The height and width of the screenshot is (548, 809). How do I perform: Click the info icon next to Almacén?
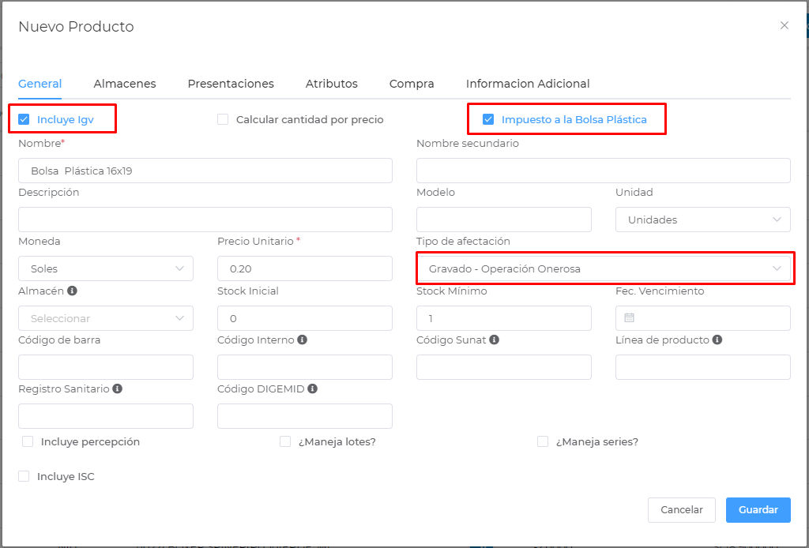tap(72, 291)
